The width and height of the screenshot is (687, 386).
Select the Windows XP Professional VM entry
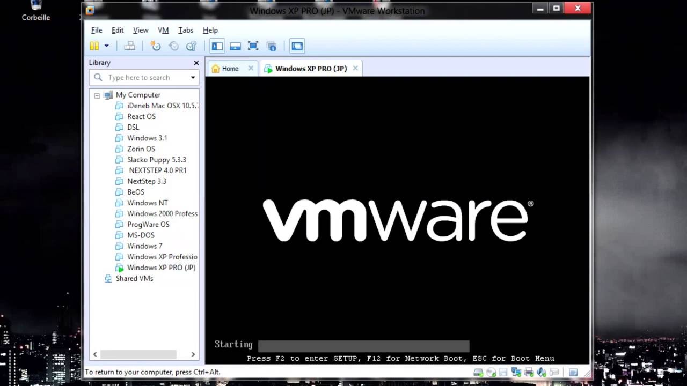[x=162, y=257]
